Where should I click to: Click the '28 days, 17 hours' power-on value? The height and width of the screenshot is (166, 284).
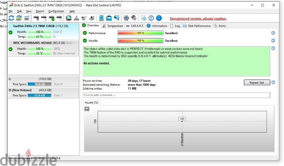(139, 81)
